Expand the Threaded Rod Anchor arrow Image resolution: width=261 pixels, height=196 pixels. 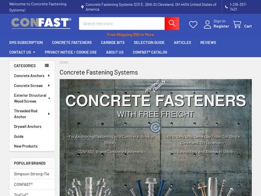[49, 114]
